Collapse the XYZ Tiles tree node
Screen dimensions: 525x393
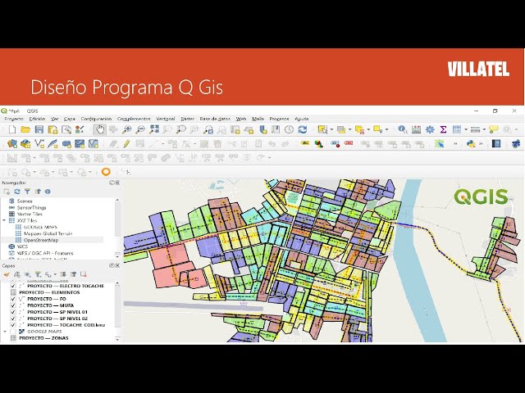pos(4,220)
